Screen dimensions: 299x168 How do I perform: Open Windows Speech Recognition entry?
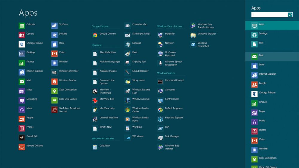coord(170,63)
